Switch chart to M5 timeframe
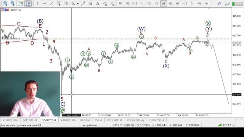The height and width of the screenshot is (137, 244). 127,3
